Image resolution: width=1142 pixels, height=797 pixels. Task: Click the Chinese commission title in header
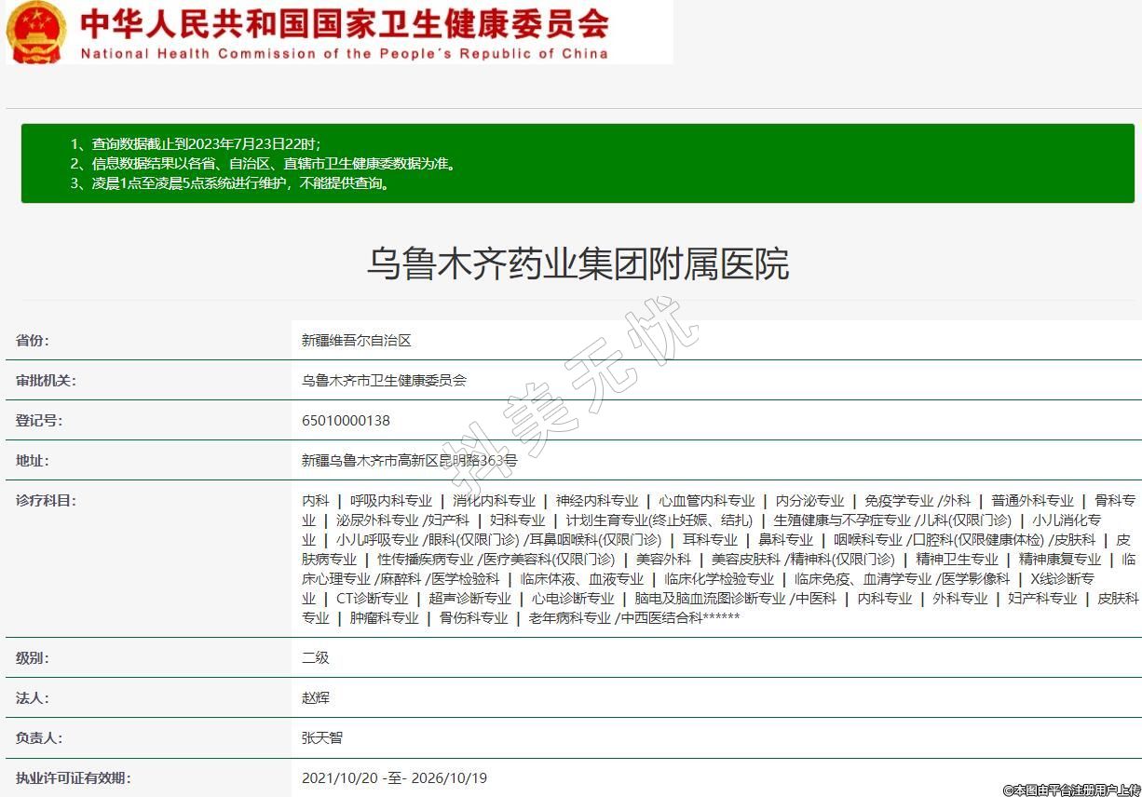click(x=345, y=23)
